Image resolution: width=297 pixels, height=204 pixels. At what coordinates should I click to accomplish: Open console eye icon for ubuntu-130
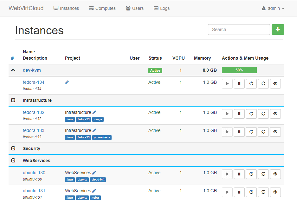pos(275,174)
